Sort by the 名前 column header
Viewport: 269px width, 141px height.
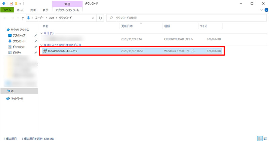45,26
